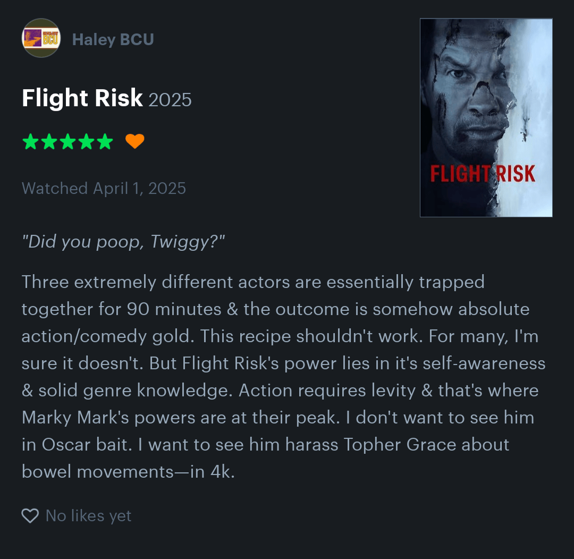Screen dimensions: 574x559
Task: Click the "Did you poop, Twiggy?" quote
Action: tap(123, 242)
